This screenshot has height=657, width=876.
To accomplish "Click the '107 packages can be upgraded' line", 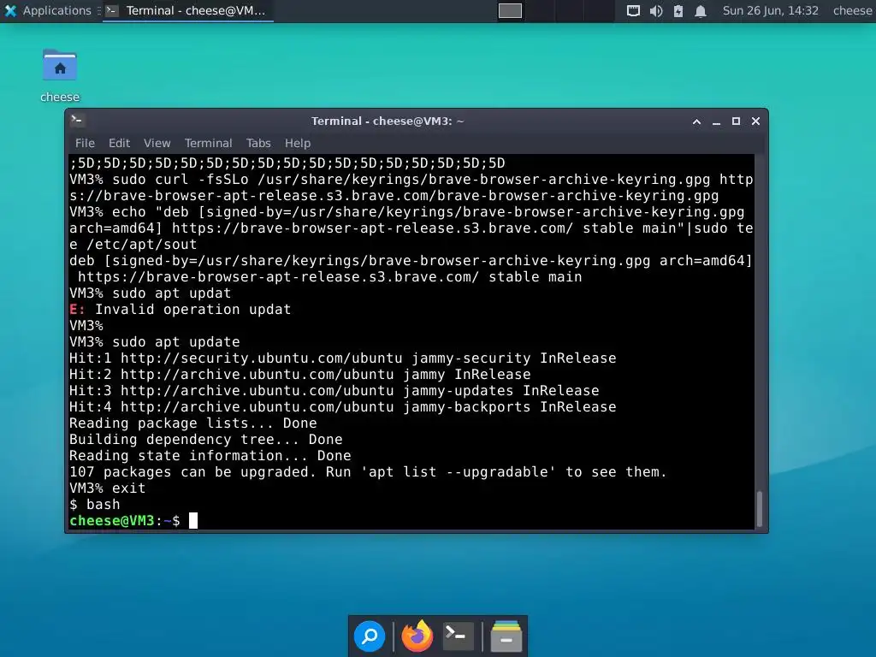I will [368, 472].
